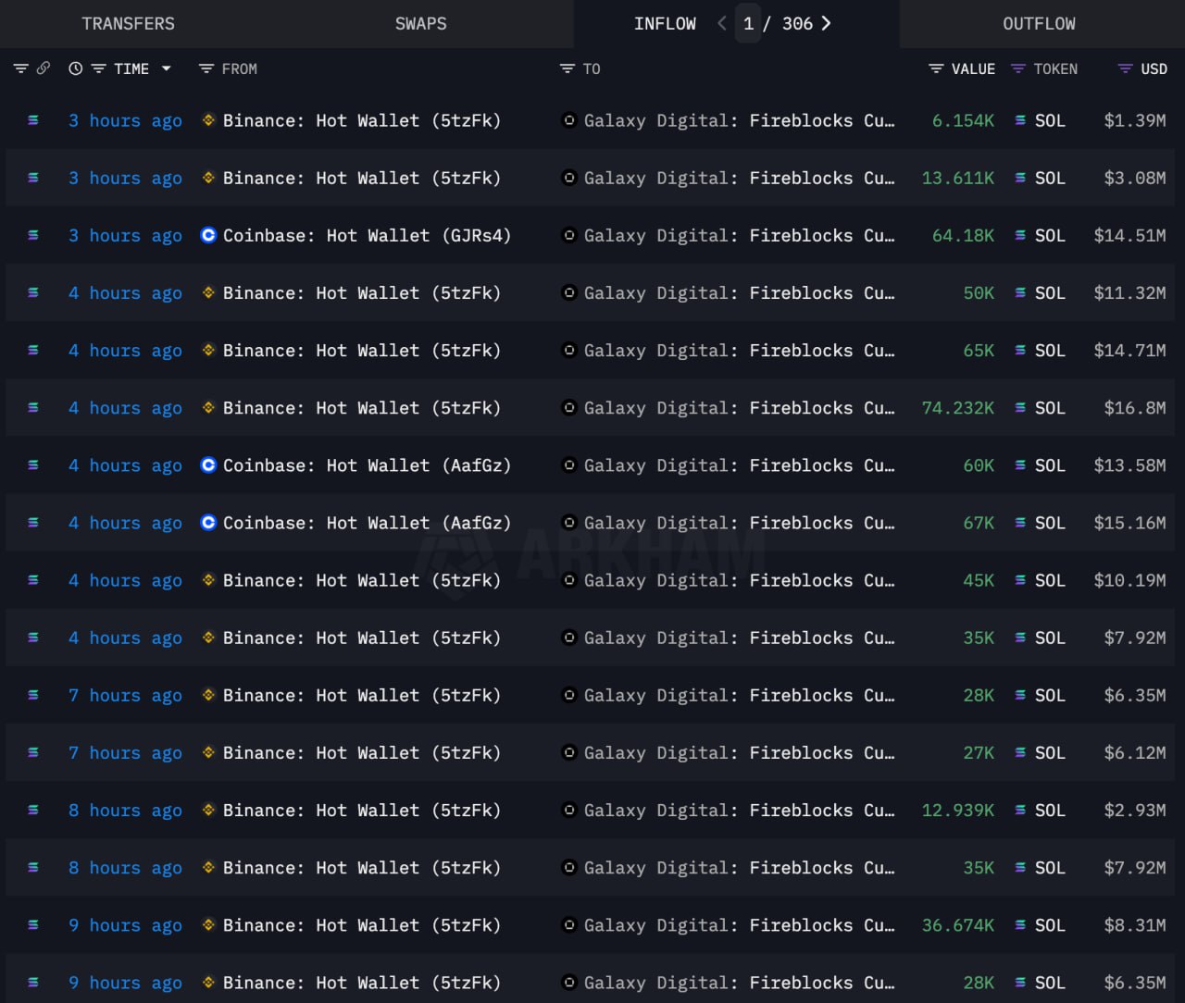Click the USD column filter icon
Screen dimensions: 1185x1003
tap(1125, 68)
